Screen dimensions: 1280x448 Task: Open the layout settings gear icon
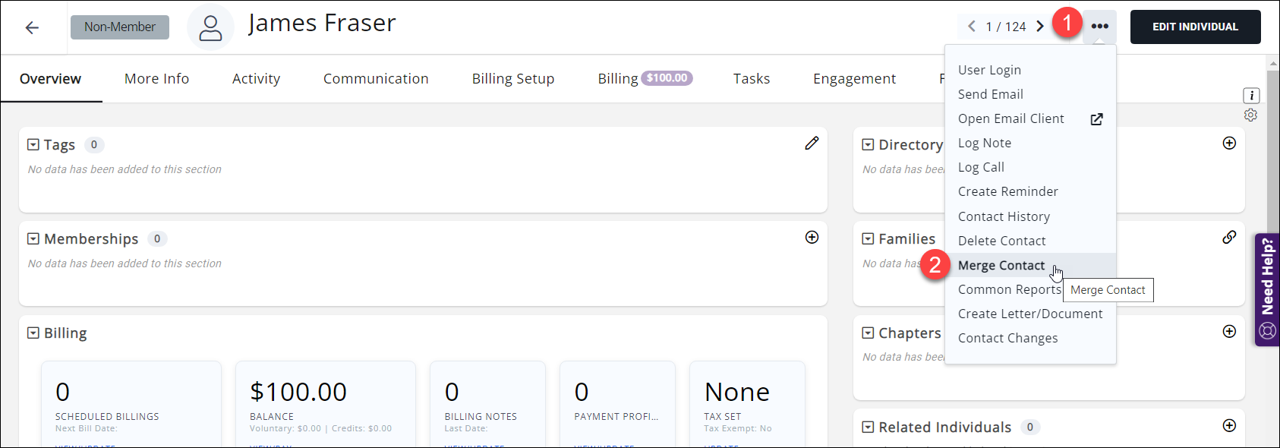1250,115
